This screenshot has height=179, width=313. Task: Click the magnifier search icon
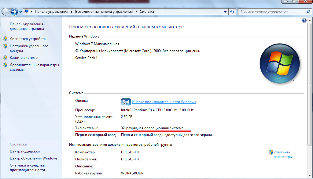point(308,12)
